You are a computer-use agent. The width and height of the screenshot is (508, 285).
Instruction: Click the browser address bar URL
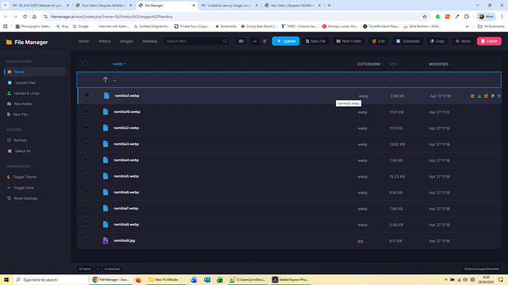(111, 16)
